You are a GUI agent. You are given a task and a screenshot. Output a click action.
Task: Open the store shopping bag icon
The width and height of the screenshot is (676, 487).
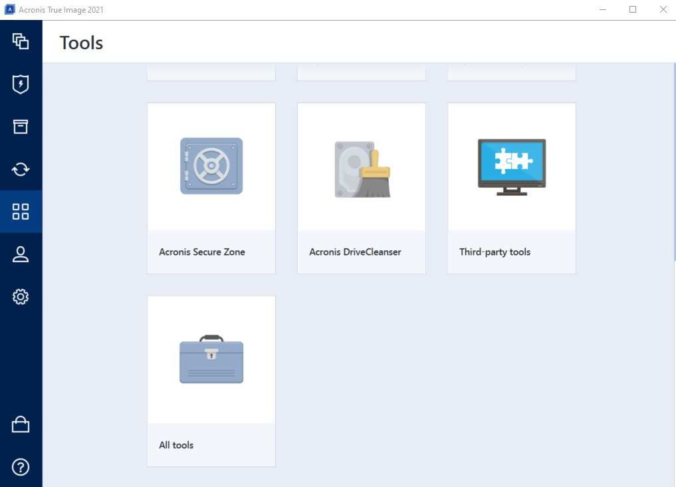tap(21, 424)
